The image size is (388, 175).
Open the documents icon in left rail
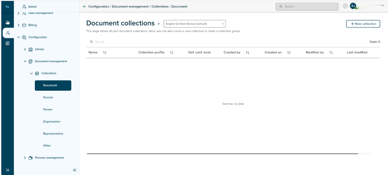(7, 43)
